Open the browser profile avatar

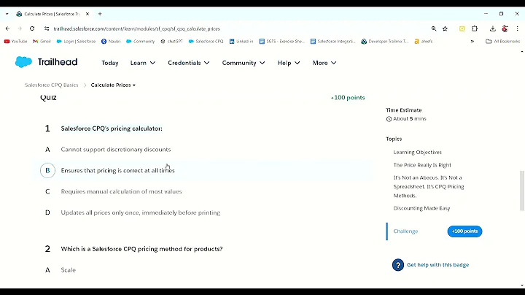(505, 28)
